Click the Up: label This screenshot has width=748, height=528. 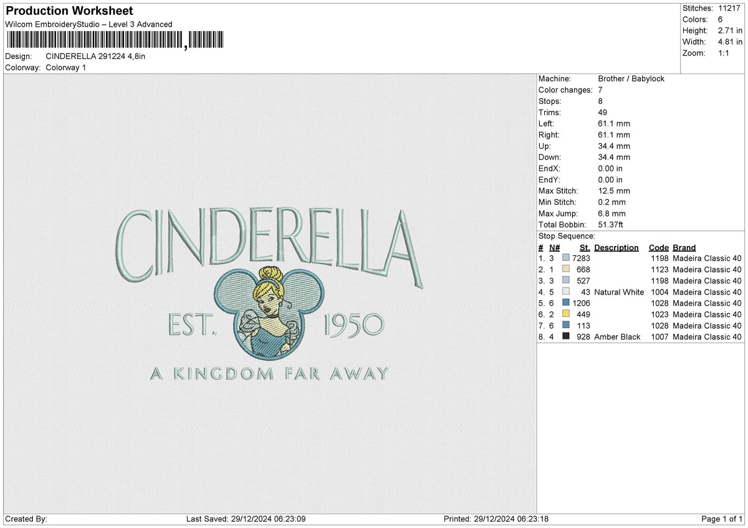pyautogui.click(x=545, y=146)
